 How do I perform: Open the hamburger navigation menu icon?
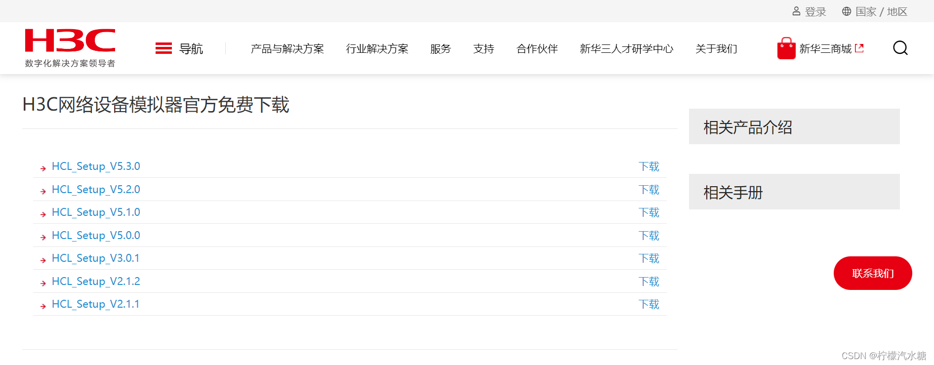point(163,48)
